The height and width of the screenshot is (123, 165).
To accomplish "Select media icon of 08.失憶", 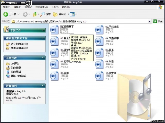I will click(99, 64).
